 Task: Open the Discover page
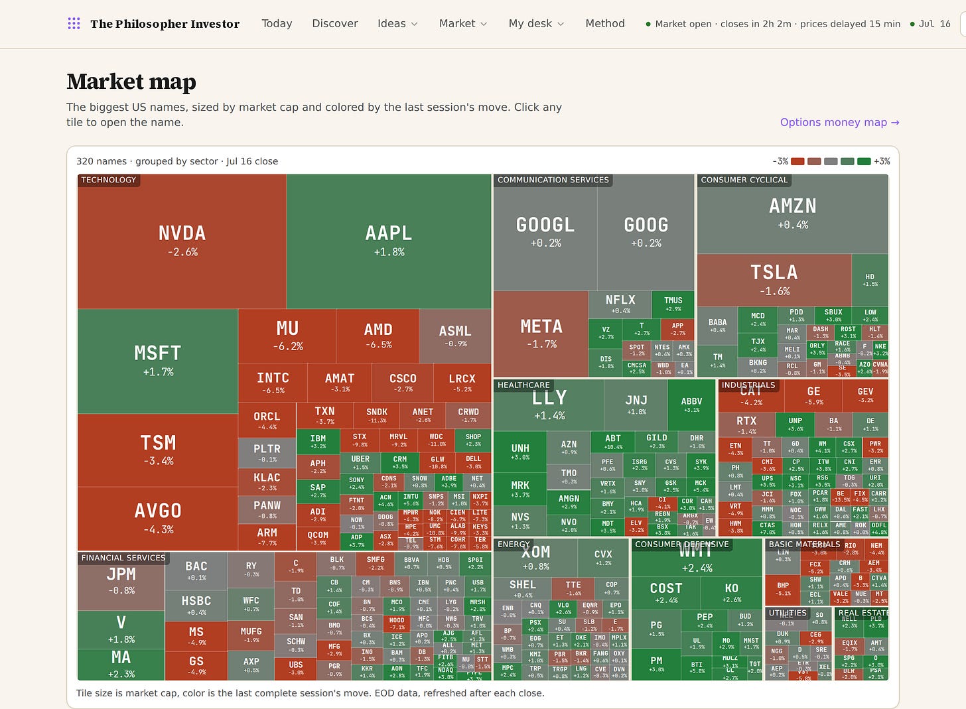335,24
